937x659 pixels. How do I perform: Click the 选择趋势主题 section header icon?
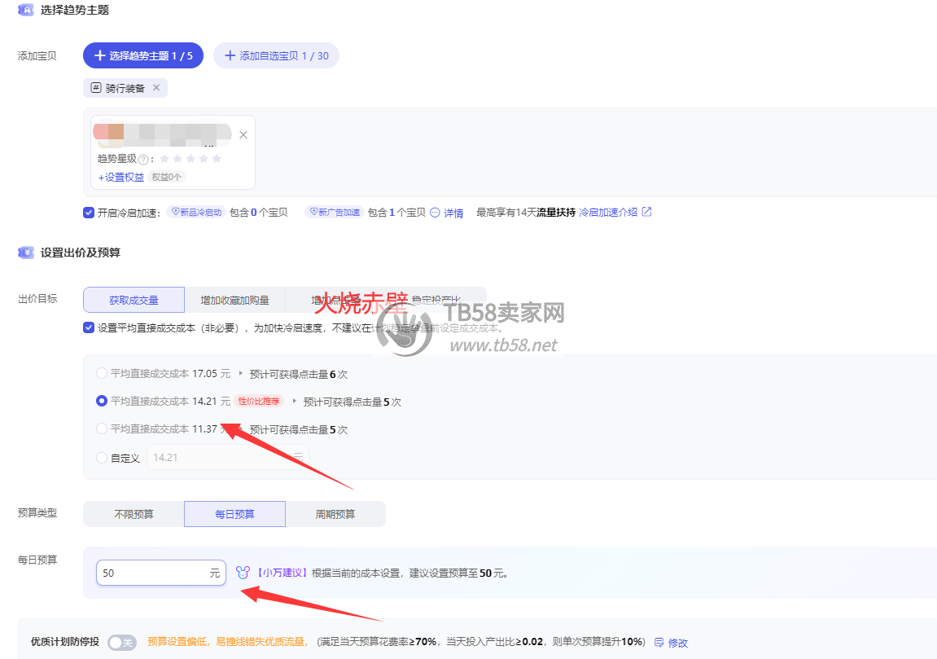click(26, 11)
